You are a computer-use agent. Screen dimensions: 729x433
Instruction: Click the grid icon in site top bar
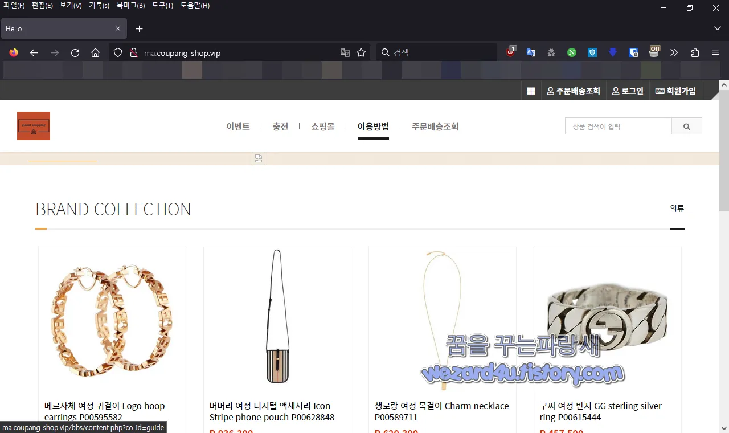531,91
